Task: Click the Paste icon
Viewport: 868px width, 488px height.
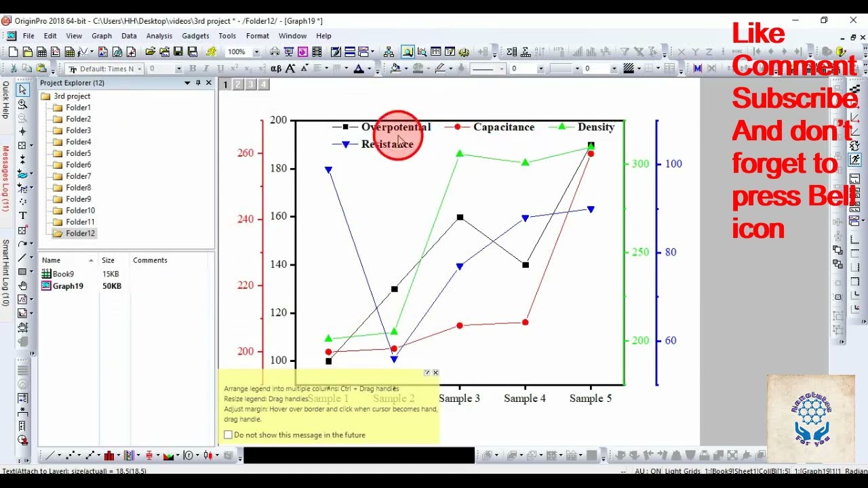Action: (x=41, y=68)
